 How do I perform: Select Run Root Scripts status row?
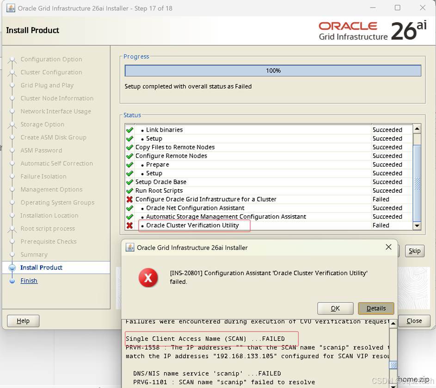coord(269,190)
